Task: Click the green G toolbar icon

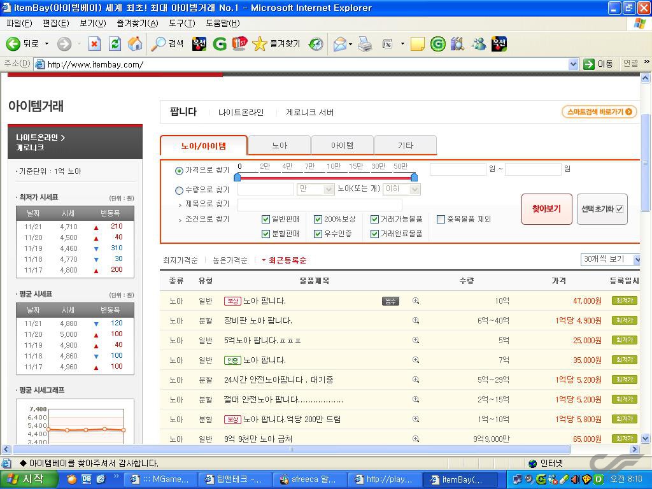Action: click(x=220, y=44)
